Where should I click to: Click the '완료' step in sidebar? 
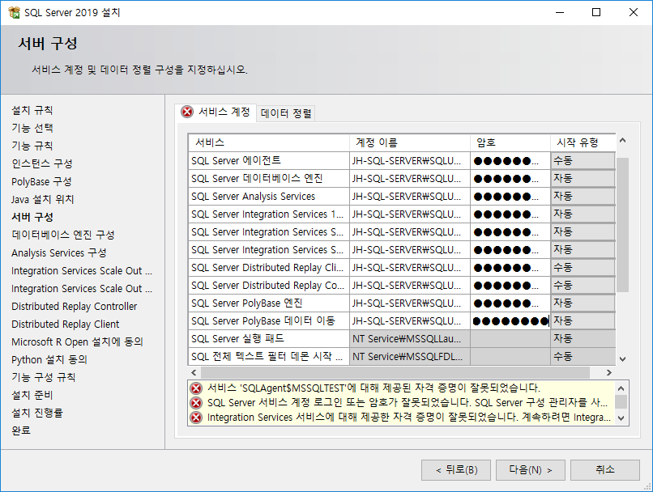click(21, 430)
